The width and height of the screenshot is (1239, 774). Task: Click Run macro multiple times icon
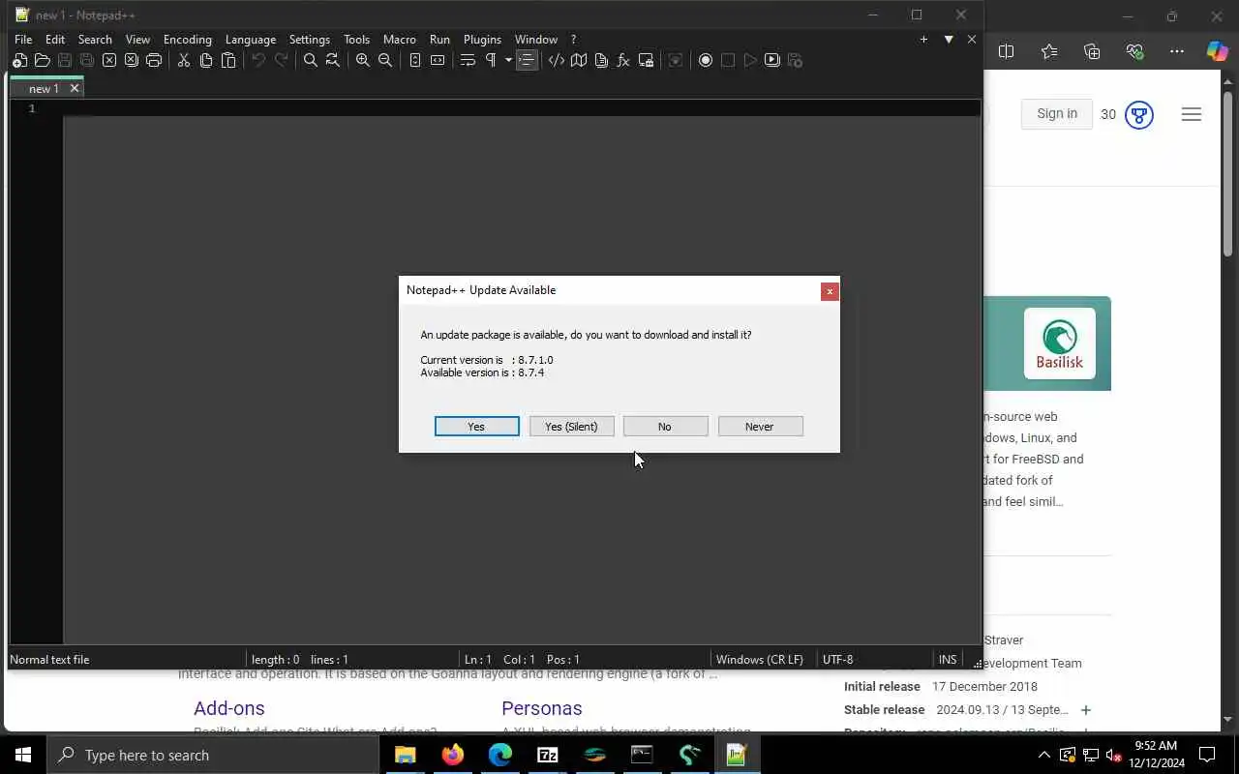[772, 60]
